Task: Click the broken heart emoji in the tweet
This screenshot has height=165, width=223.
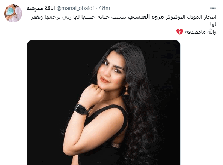Action: (x=180, y=32)
